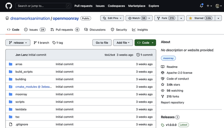Switch to the Security tab

(119, 30)
